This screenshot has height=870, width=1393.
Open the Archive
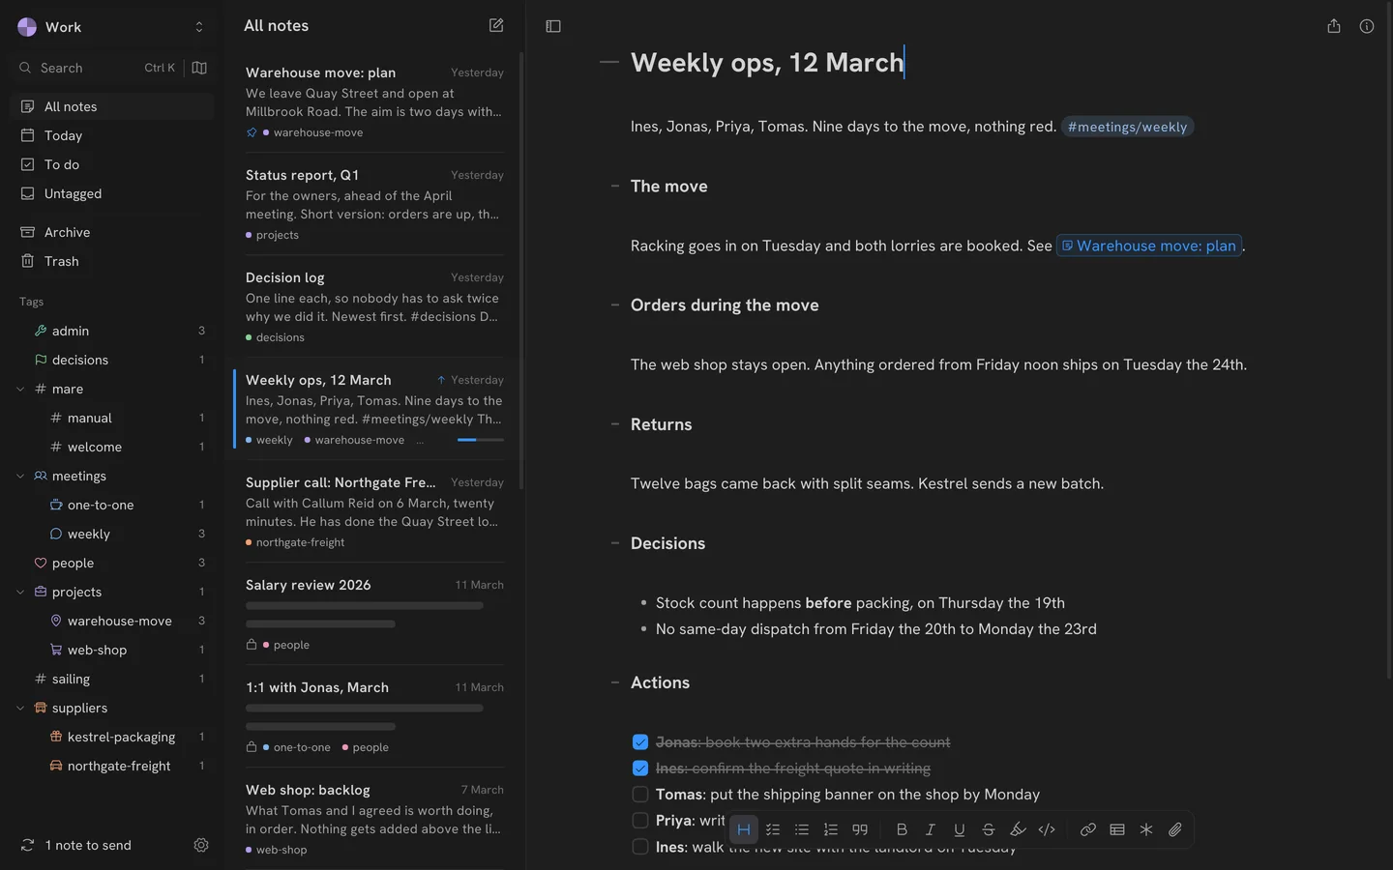[x=112, y=232]
